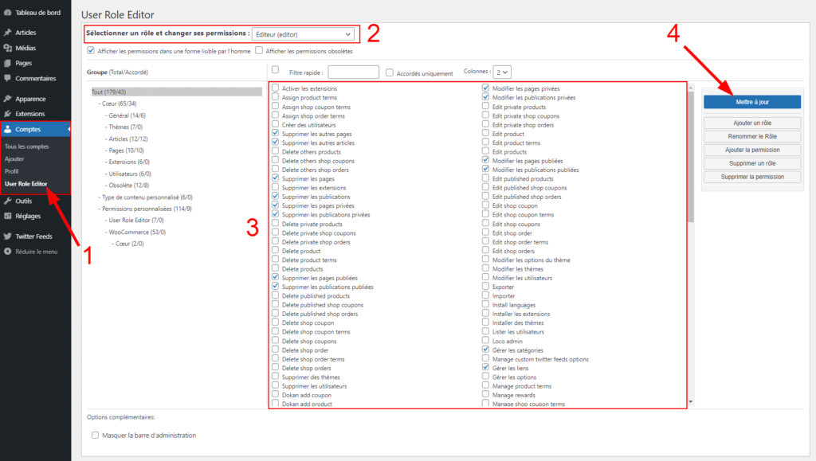Open the Colonnes number dropdown
This screenshot has width=816, height=461.
tap(501, 72)
